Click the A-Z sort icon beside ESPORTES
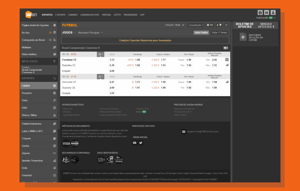 54,78
